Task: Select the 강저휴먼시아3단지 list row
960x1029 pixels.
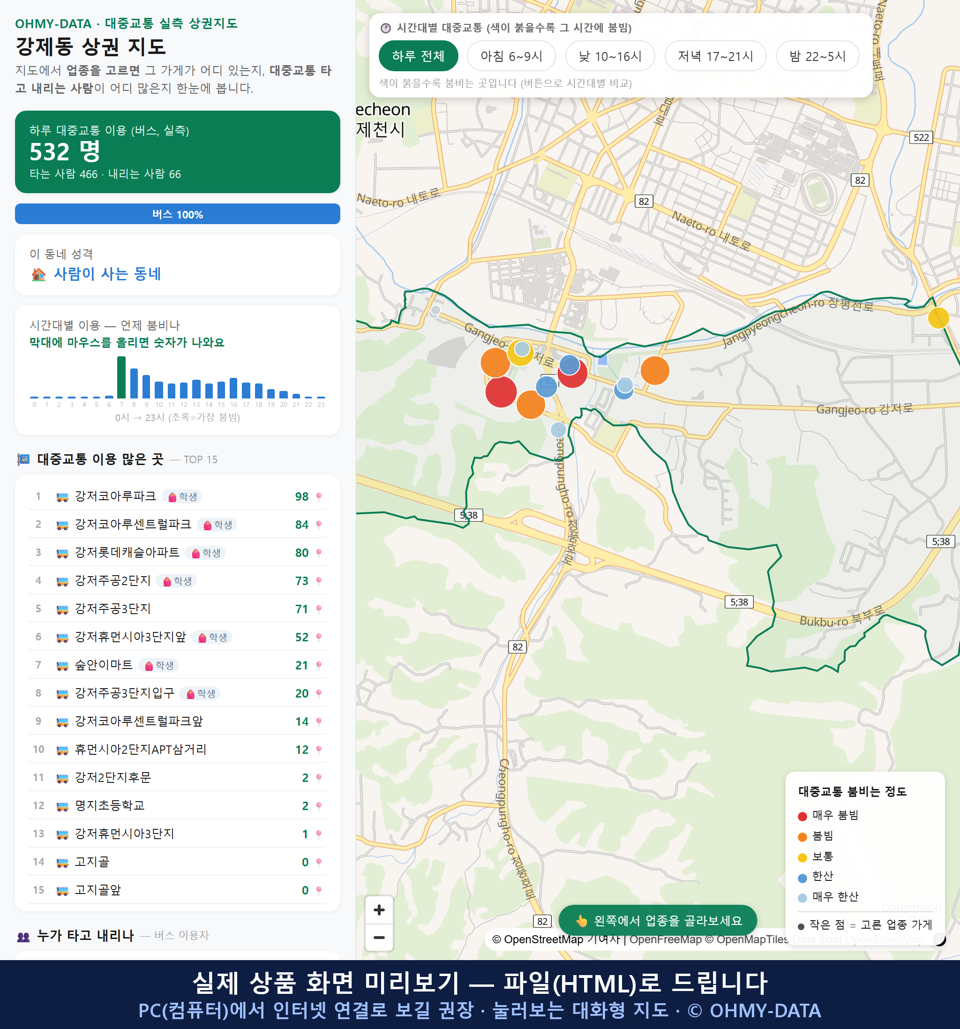Action: coord(178,834)
